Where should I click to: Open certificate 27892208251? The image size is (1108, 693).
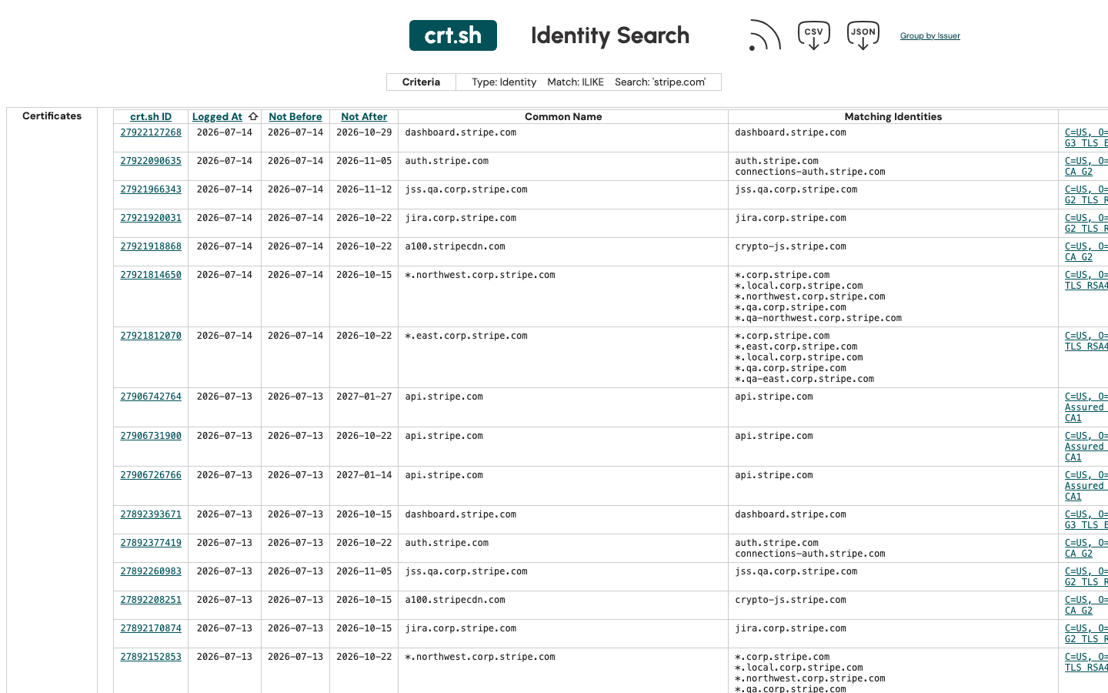(x=151, y=600)
